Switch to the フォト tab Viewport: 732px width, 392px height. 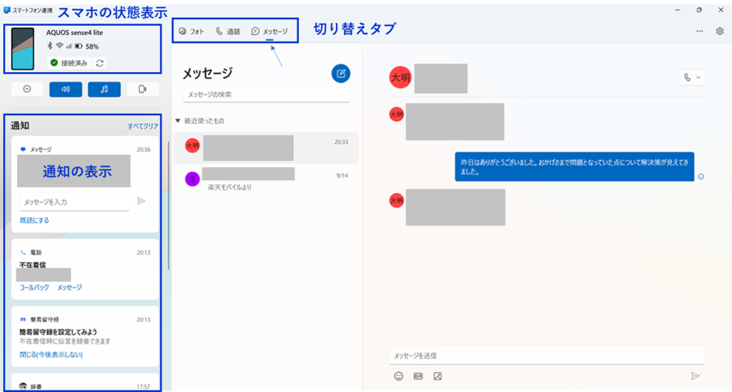click(192, 31)
